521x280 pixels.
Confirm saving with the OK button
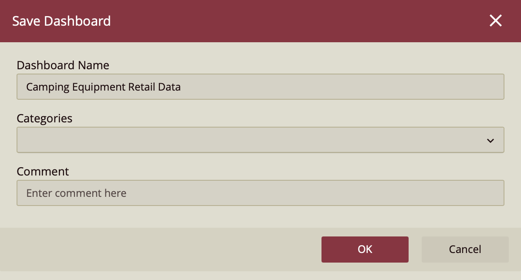pyautogui.click(x=365, y=250)
